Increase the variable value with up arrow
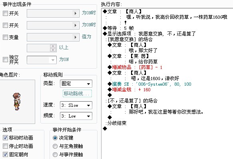Screen dimensions: 233x159 pyautogui.click(x=53, y=46)
